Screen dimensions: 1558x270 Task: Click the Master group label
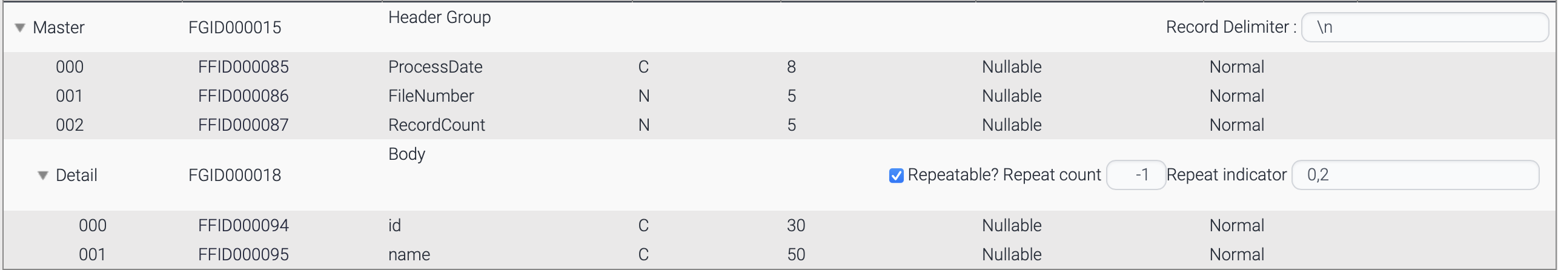click(59, 28)
